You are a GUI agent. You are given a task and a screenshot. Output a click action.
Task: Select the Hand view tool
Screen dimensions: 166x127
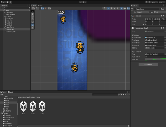point(33,14)
